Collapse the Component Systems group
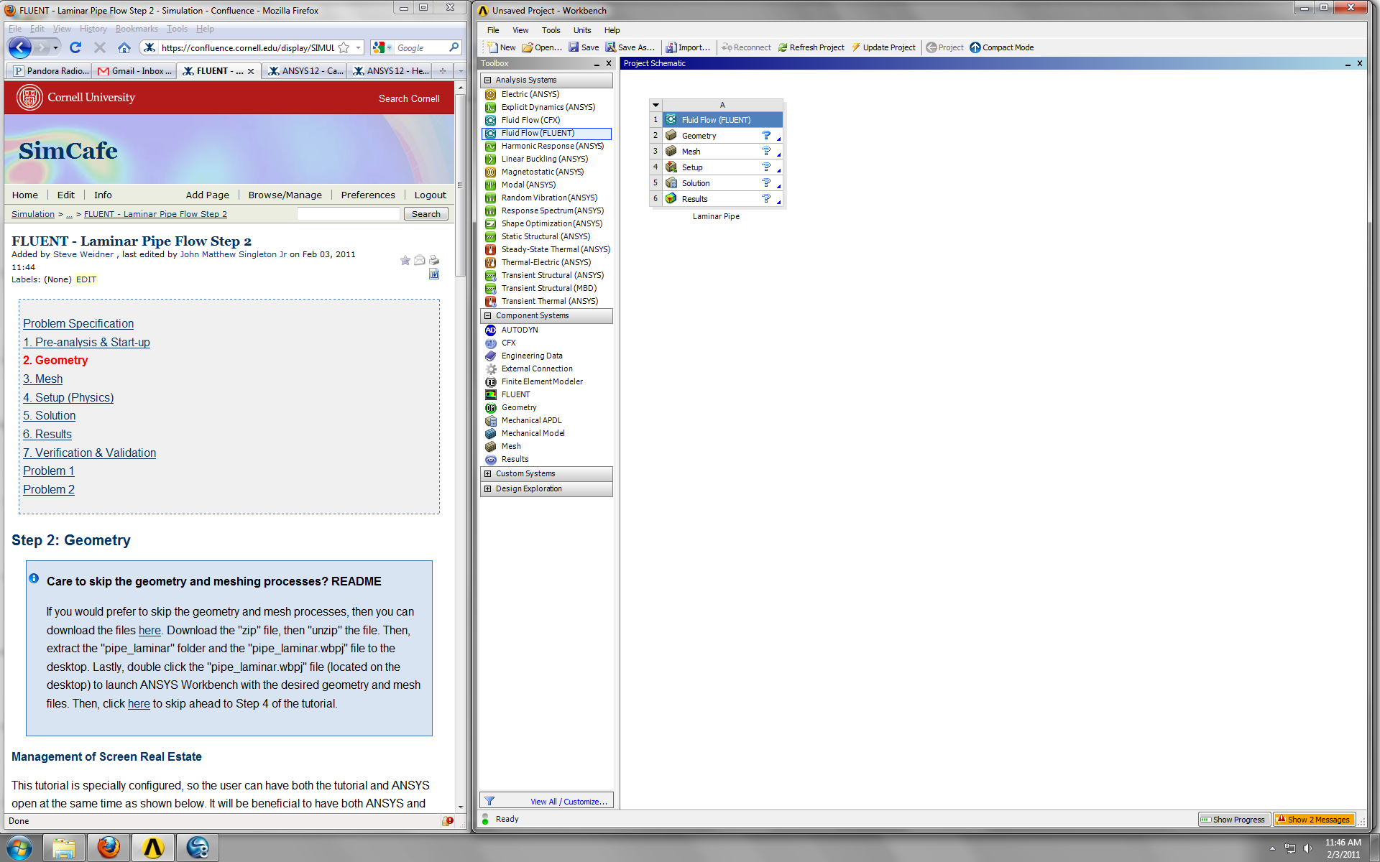 (488, 315)
